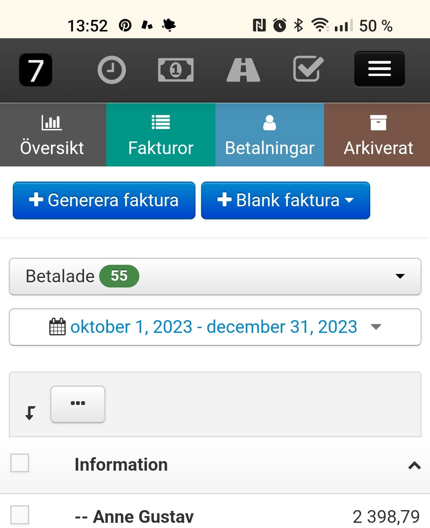Screen dimensions: 430x528
Task: Open the oktober–december 2023 date range picker
Action: 215,327
